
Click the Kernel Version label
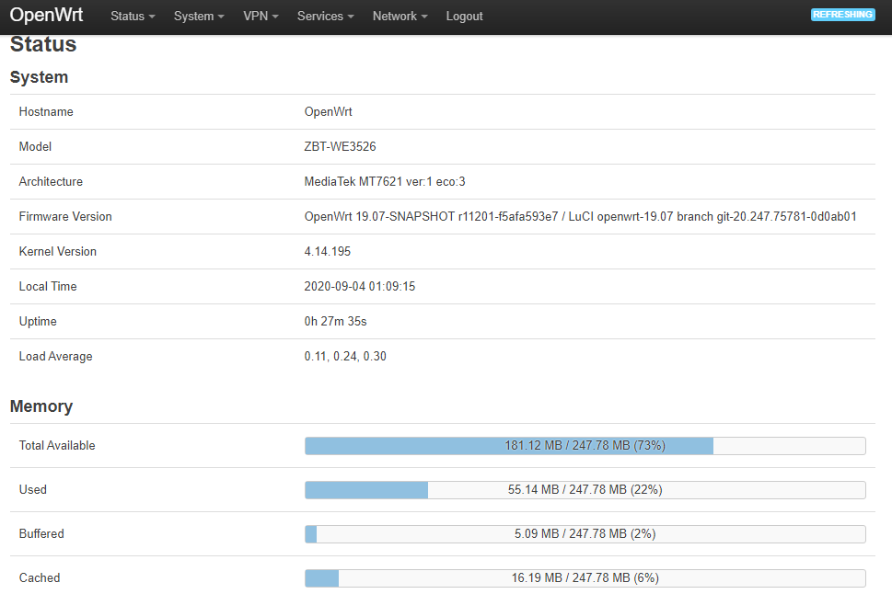[57, 252]
